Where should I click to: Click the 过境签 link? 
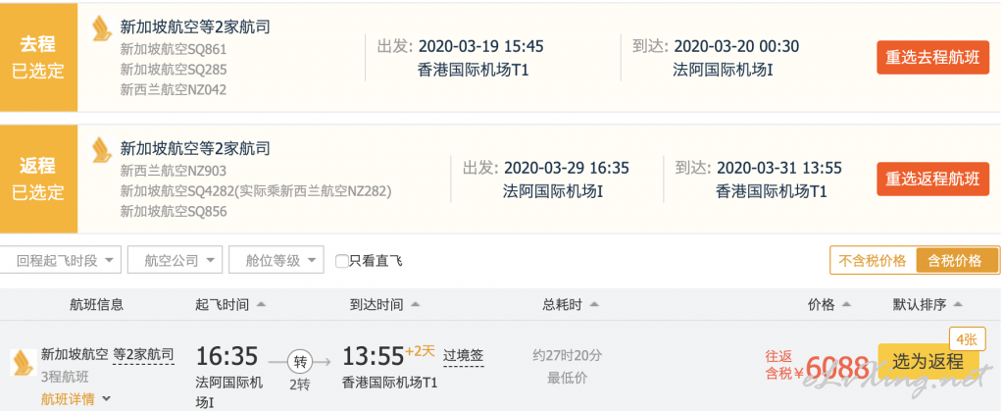pos(463,355)
